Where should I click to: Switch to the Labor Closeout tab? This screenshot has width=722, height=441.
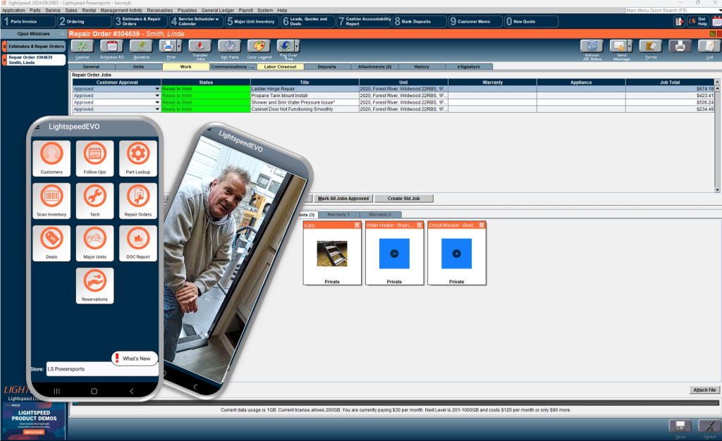point(281,67)
